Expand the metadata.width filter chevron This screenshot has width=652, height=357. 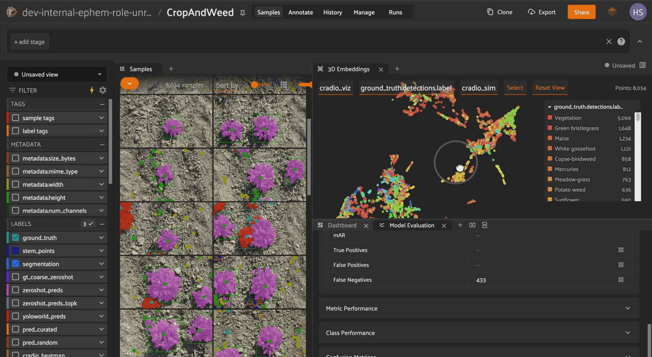click(101, 185)
